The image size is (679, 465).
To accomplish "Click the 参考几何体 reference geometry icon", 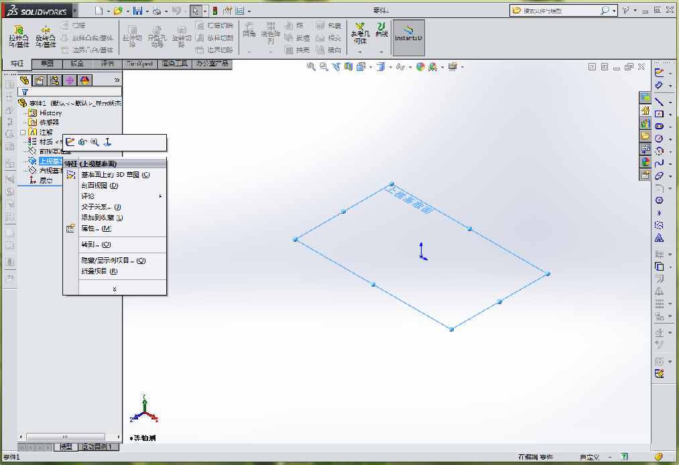I will coord(361,33).
